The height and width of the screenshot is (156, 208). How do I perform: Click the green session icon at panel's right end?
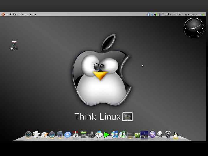coord(203,14)
